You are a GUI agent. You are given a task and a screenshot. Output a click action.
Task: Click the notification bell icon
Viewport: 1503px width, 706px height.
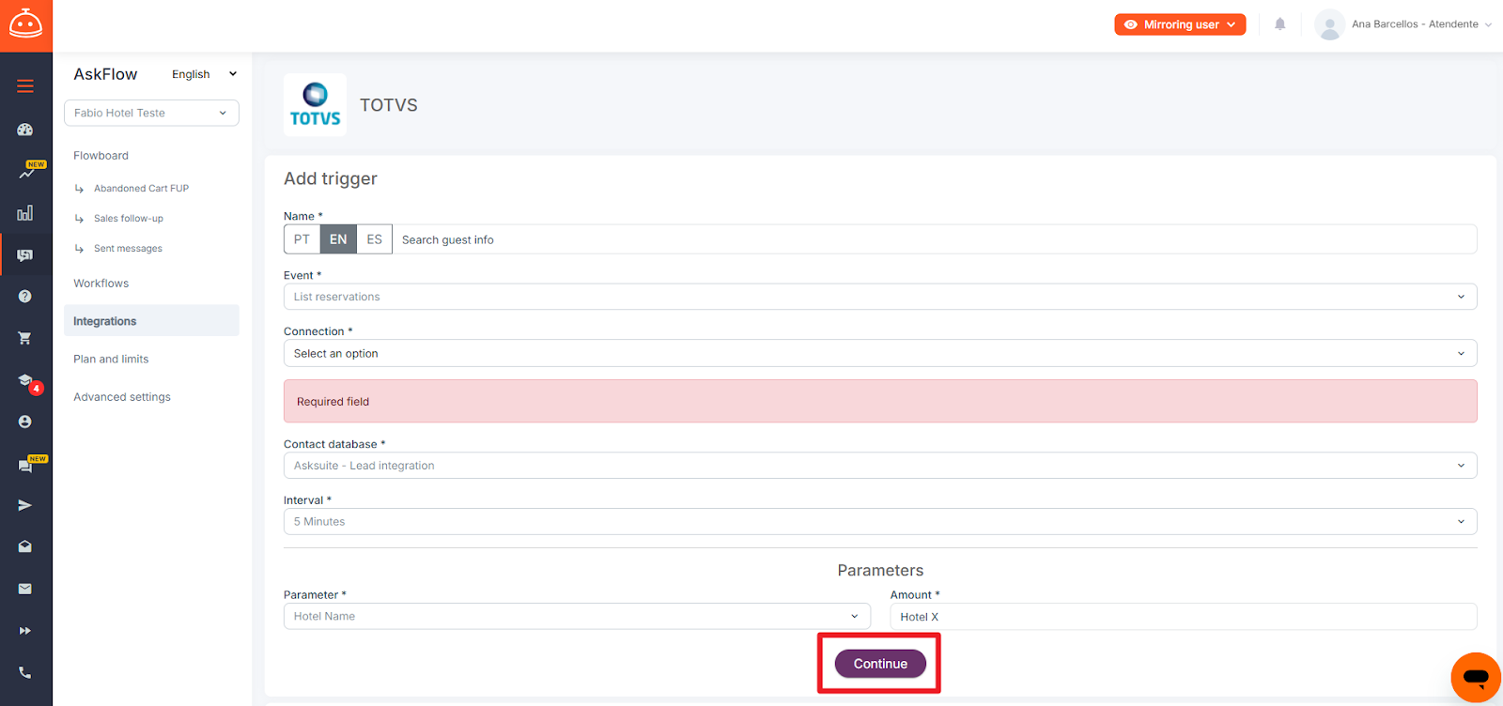(1279, 24)
